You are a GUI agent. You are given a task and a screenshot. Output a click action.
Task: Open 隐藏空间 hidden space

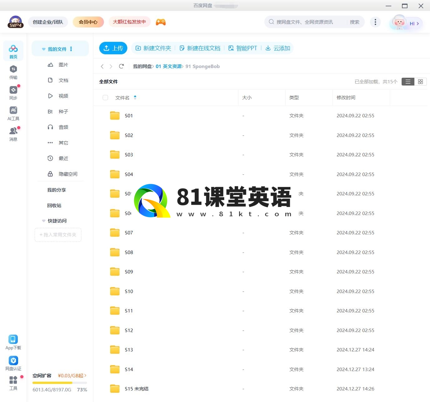[62, 174]
